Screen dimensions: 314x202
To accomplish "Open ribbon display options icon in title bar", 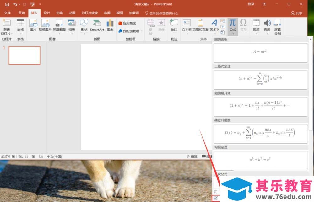I will click(264, 4).
